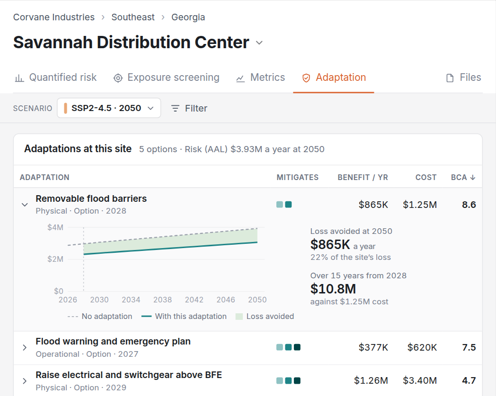This screenshot has width=496, height=396.
Task: Click the '5 options · Risk (AAL)' summary
Action: pos(232,149)
